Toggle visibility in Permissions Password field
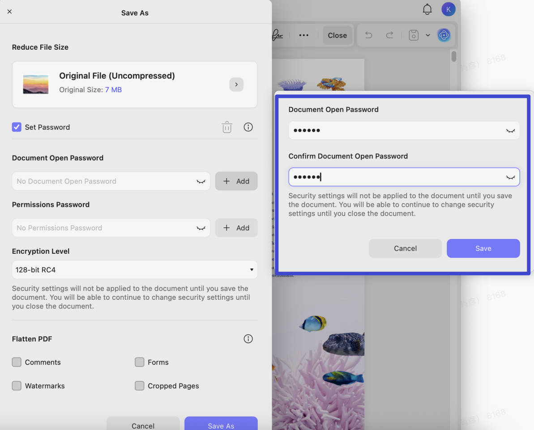The height and width of the screenshot is (430, 534). click(x=201, y=228)
